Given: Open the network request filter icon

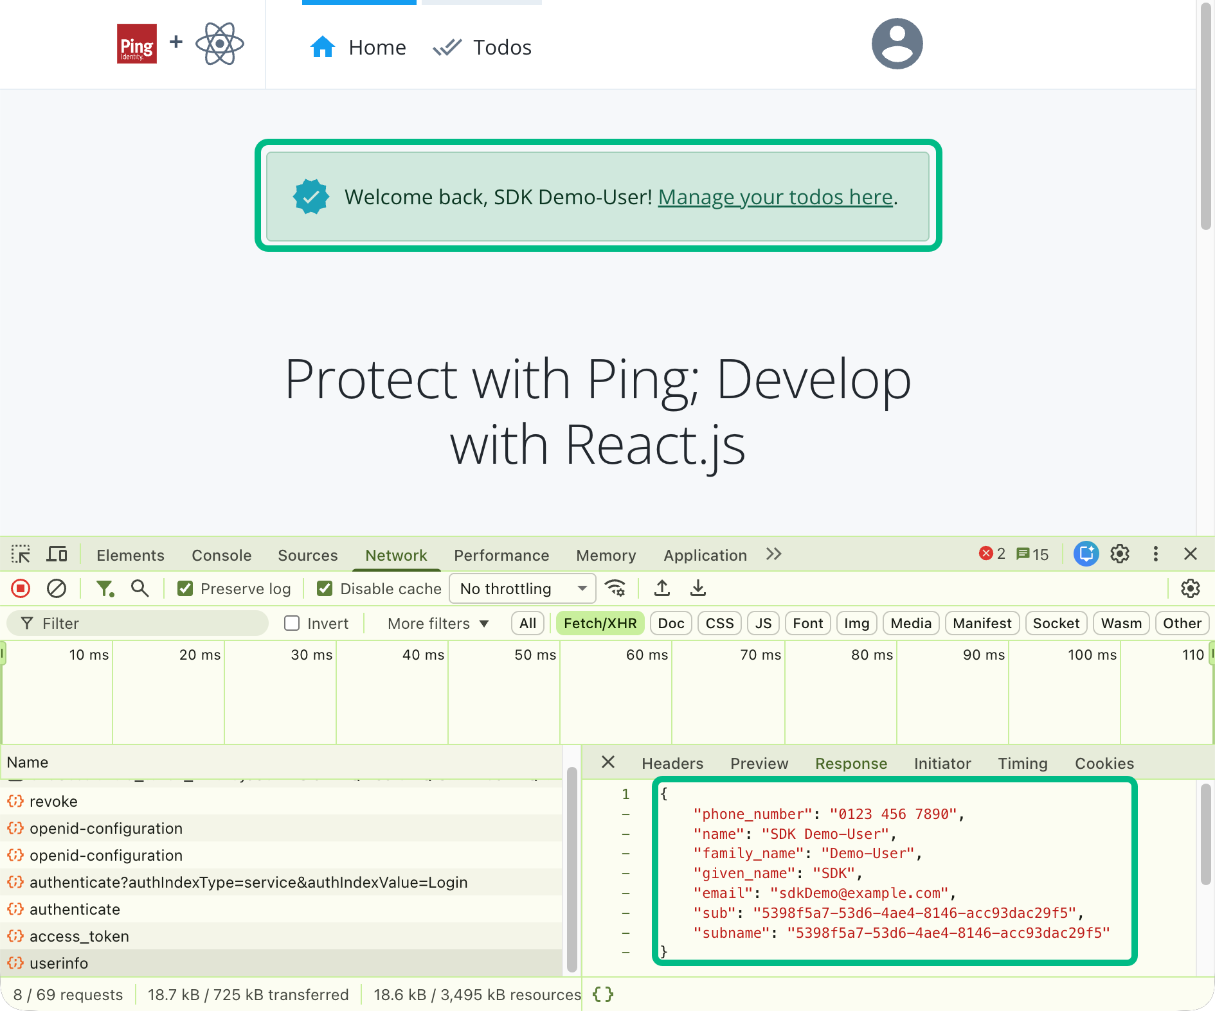Looking at the screenshot, I should coord(105,588).
